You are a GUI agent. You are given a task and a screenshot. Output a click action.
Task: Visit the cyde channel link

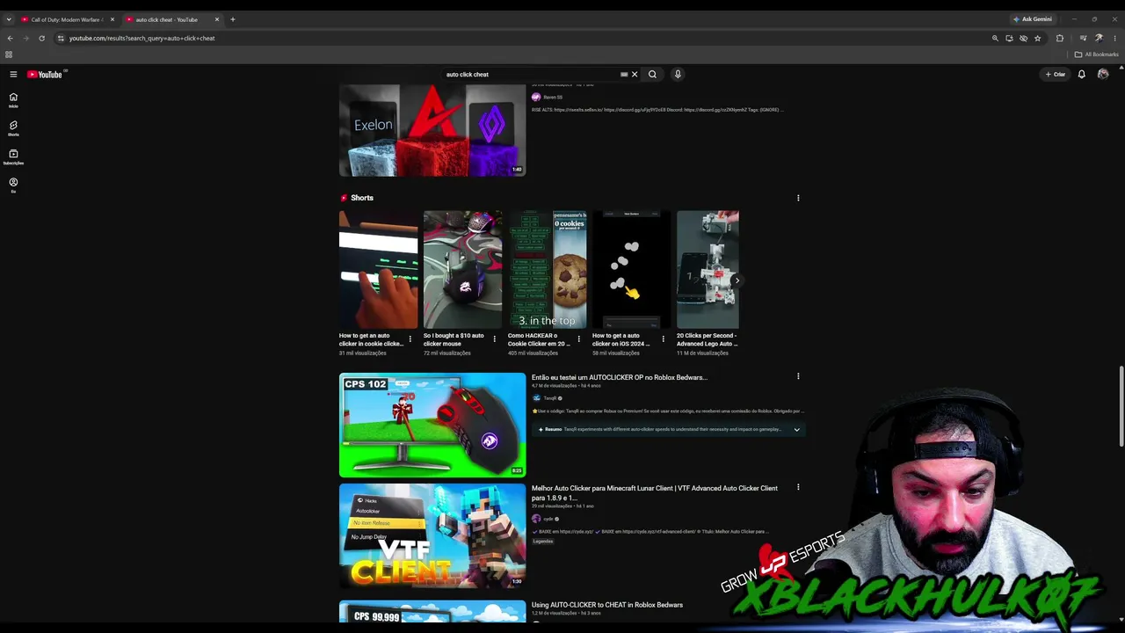click(x=547, y=519)
